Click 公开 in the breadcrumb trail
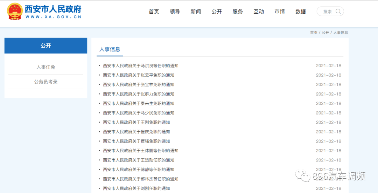 point(325,33)
